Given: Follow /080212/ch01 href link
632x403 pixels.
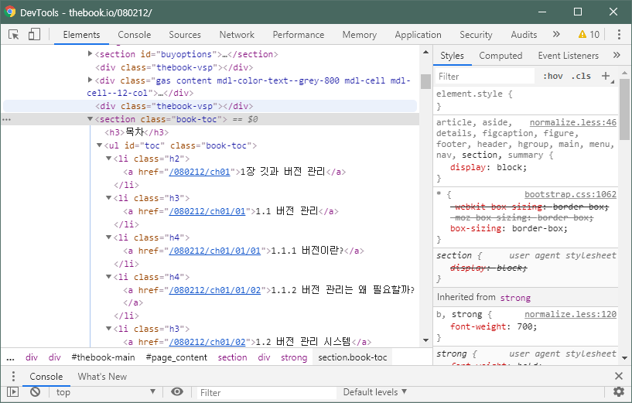Looking at the screenshot, I should click(x=200, y=172).
